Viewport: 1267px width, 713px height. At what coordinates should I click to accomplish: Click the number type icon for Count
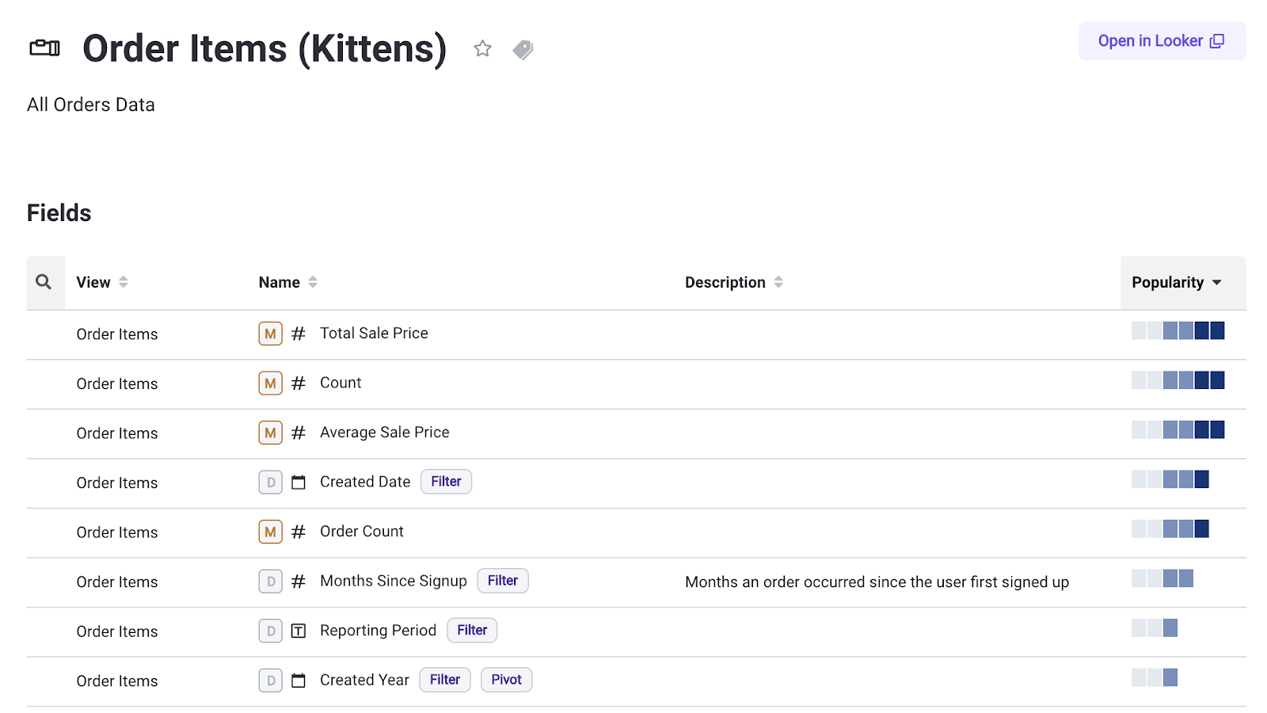[299, 383]
